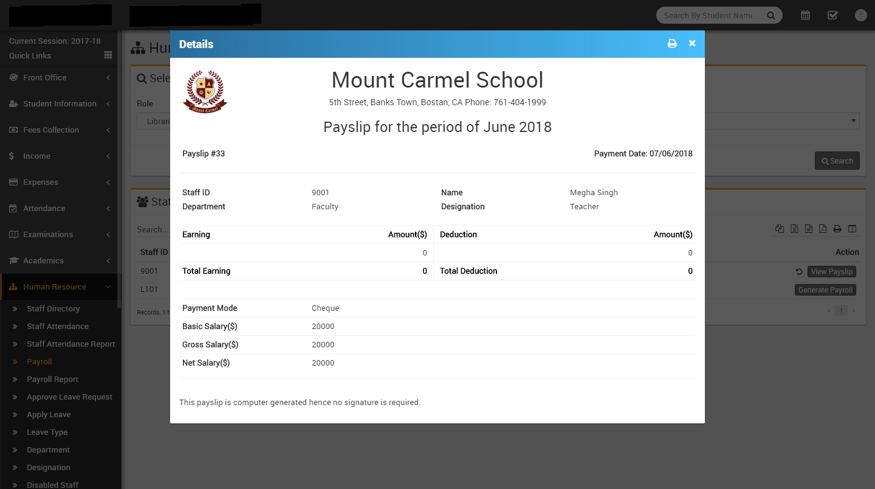875x489 pixels.
Task: Open the task checklist icon in the top bar
Action: [832, 15]
